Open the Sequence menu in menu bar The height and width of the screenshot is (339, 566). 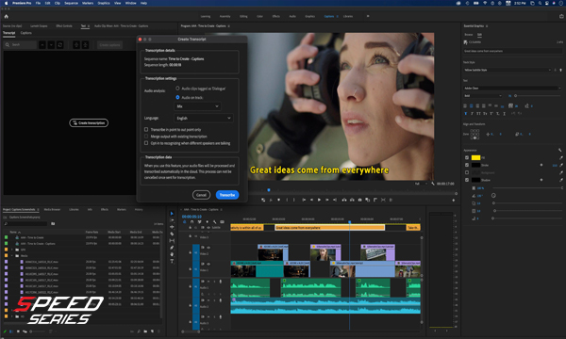pos(71,3)
